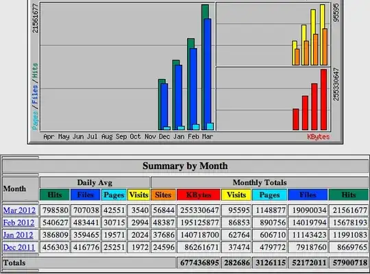The width and height of the screenshot is (370, 274).
Task: Click the total KBytes value 677436895
Action: click(199, 263)
